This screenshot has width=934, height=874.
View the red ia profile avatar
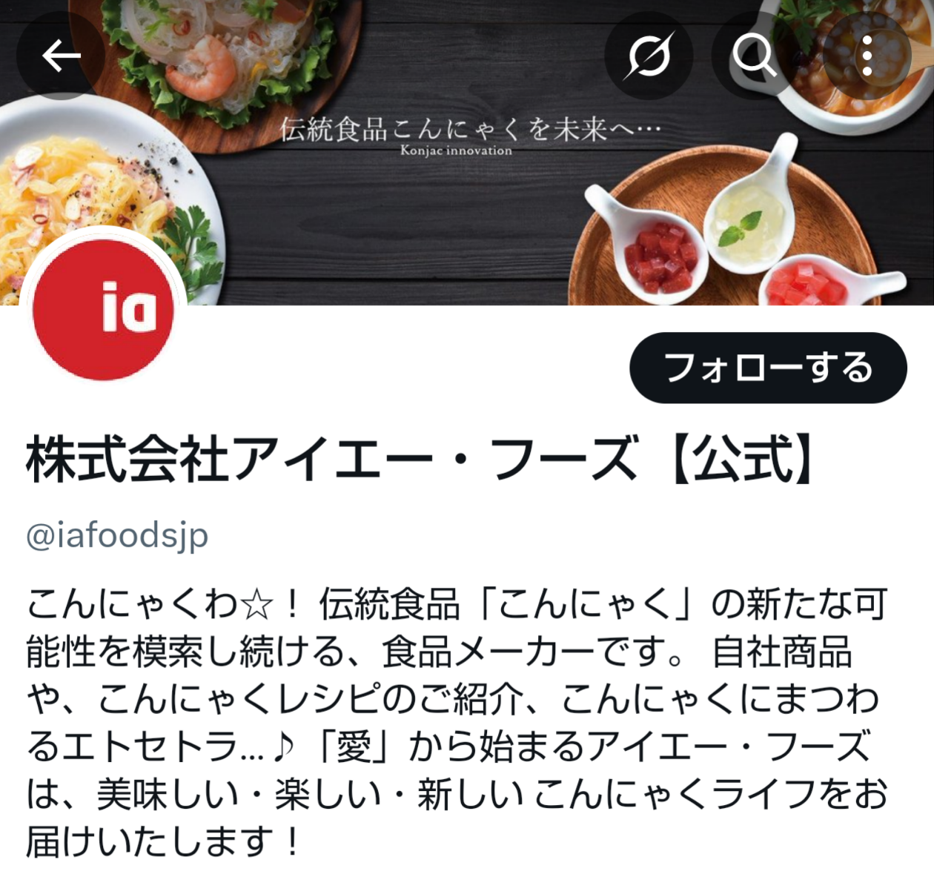[x=104, y=309]
